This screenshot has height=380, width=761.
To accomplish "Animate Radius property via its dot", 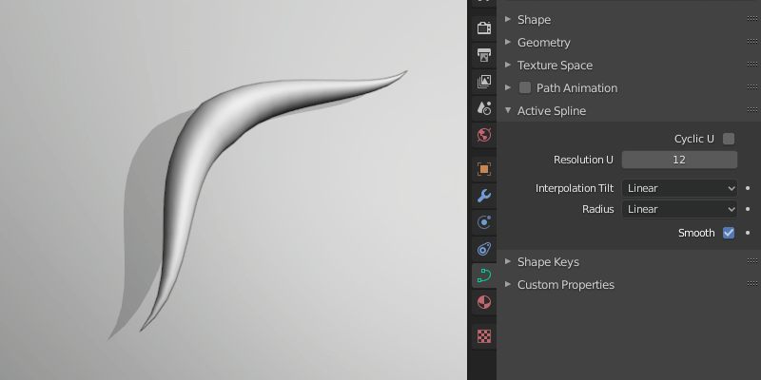I will [x=748, y=209].
